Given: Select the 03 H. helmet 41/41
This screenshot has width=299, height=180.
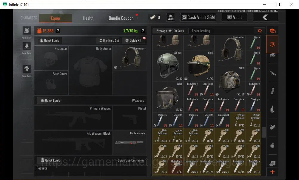Looking at the screenshot, I should coord(199,66).
